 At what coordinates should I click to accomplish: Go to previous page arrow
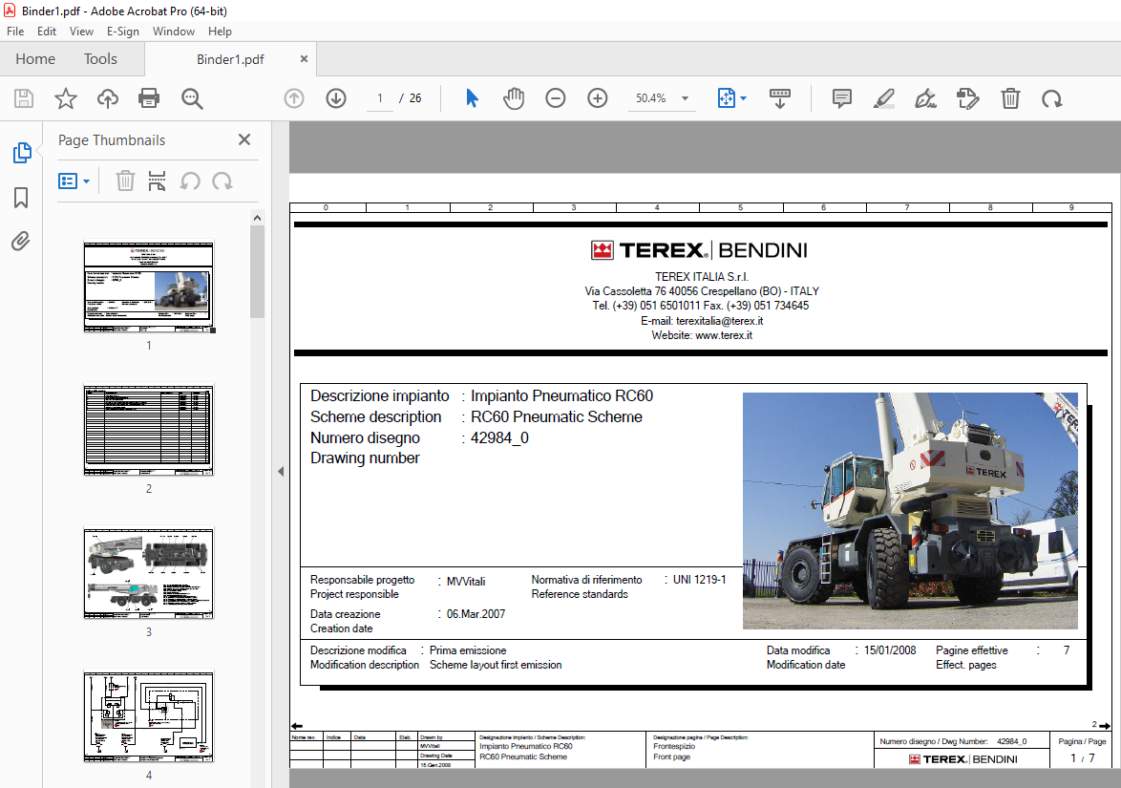(294, 98)
